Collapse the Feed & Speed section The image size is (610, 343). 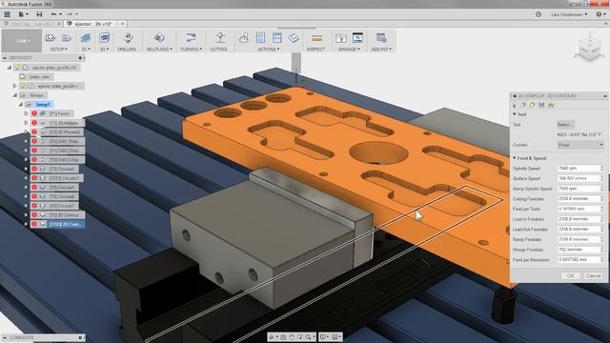point(515,158)
